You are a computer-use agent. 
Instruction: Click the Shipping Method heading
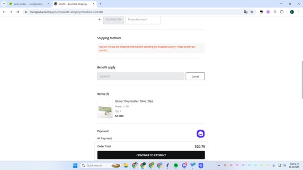[109, 38]
